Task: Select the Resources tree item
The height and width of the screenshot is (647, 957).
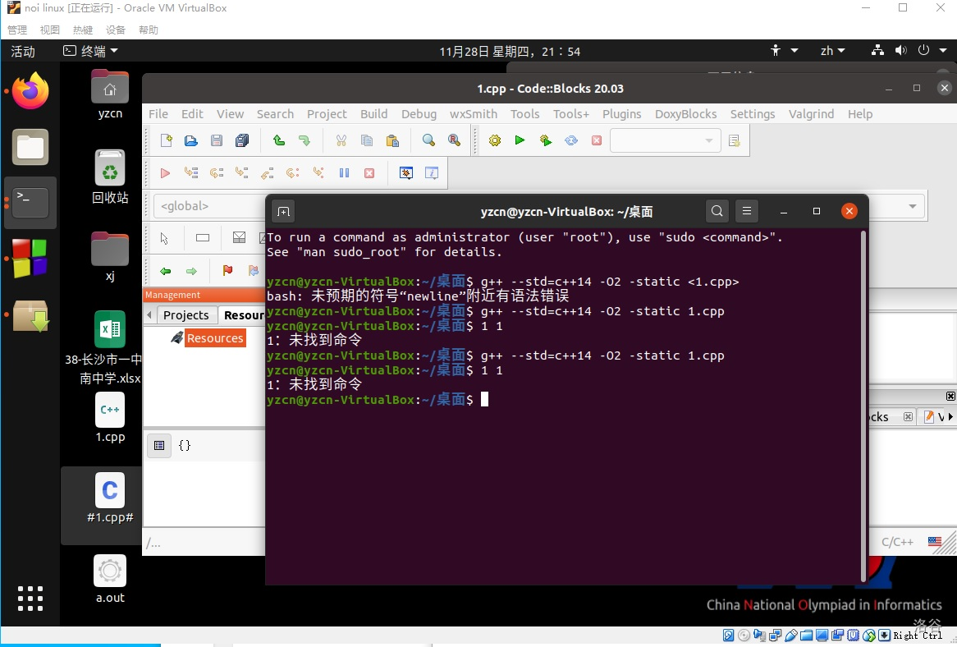Action: pos(214,338)
